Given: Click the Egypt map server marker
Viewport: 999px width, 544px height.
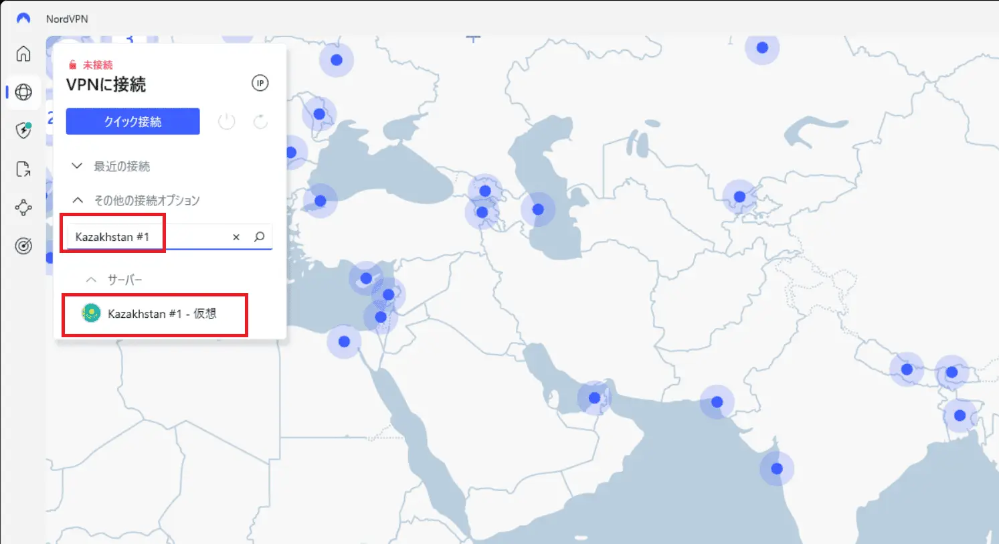Looking at the screenshot, I should (x=344, y=342).
